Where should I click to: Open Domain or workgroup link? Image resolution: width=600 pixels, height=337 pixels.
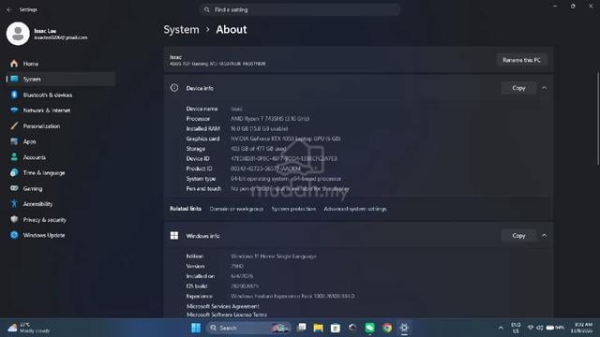click(x=236, y=209)
